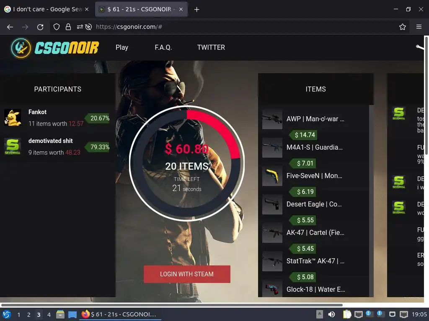This screenshot has width=429, height=321.
Task: Switch to workspace 1
Action: click(x=18, y=315)
